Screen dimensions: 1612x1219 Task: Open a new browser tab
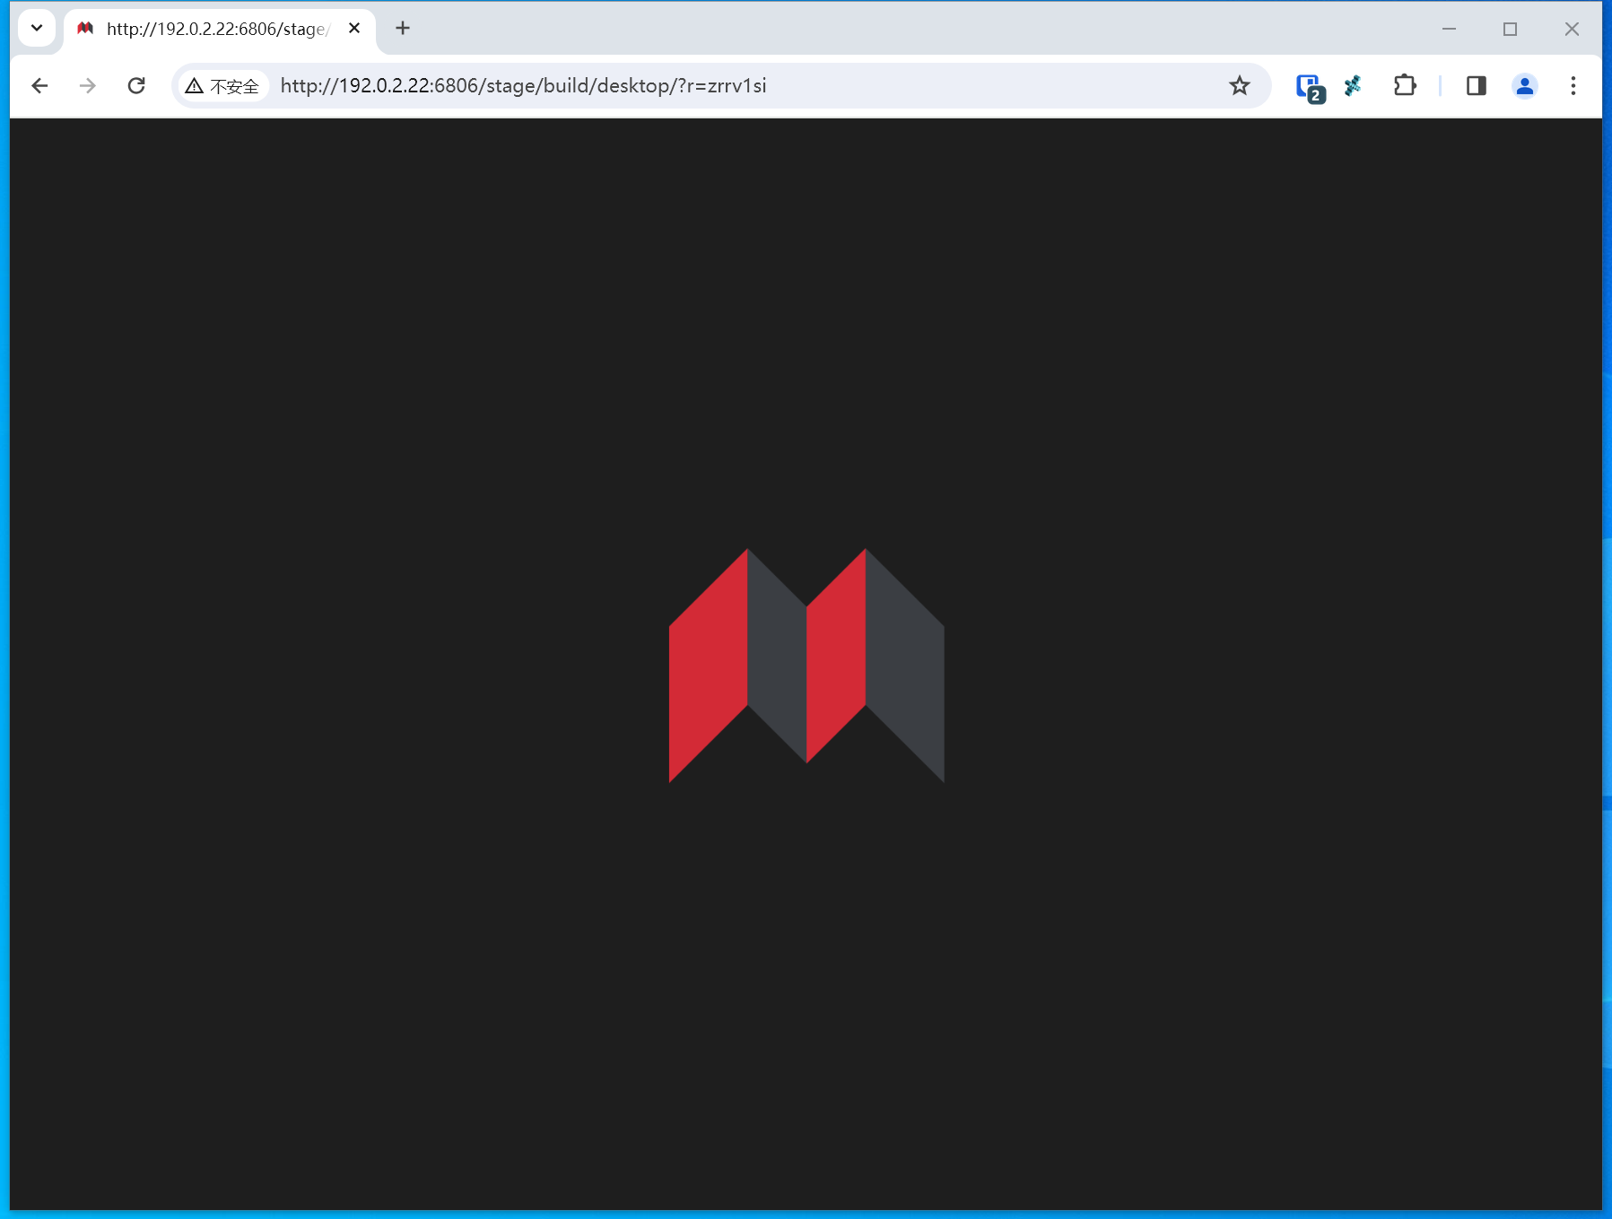click(403, 29)
